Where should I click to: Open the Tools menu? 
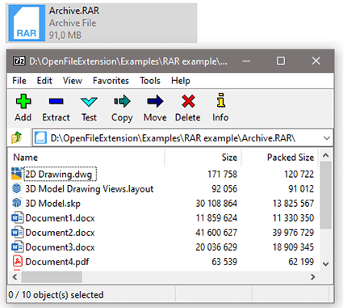click(x=150, y=81)
